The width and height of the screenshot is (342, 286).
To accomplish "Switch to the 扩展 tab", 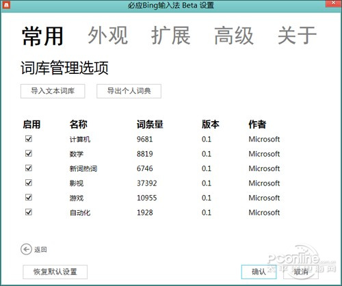I will click(171, 36).
